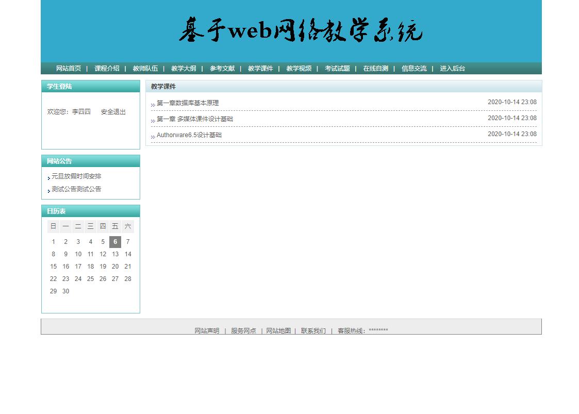Open the 元旦放假时间安排 announcement
The image size is (579, 414).
(77, 176)
